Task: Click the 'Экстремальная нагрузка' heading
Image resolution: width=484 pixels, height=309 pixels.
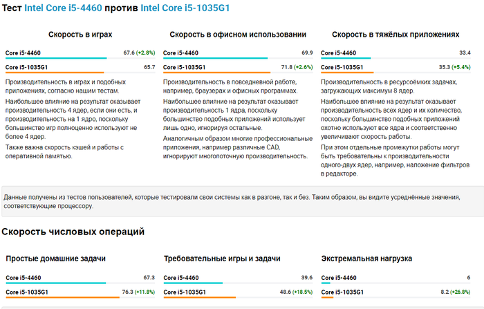Action: pos(366,259)
